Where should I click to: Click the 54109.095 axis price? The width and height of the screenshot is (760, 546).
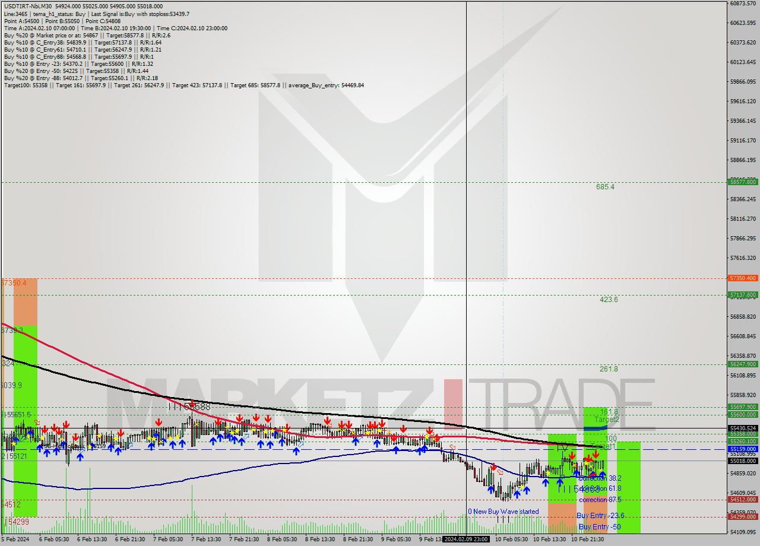coord(742,532)
